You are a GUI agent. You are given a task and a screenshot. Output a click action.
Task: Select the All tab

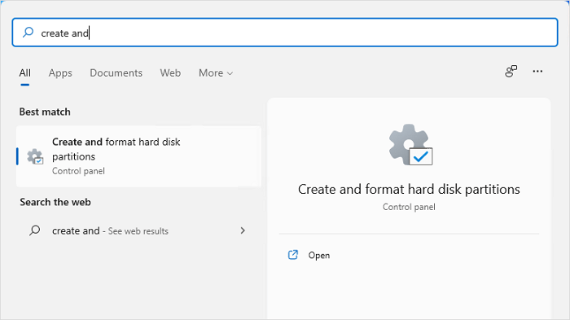click(24, 73)
